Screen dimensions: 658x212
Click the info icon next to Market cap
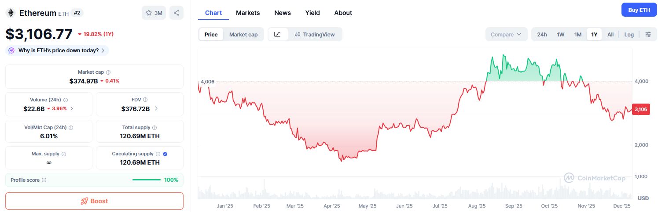click(108, 72)
